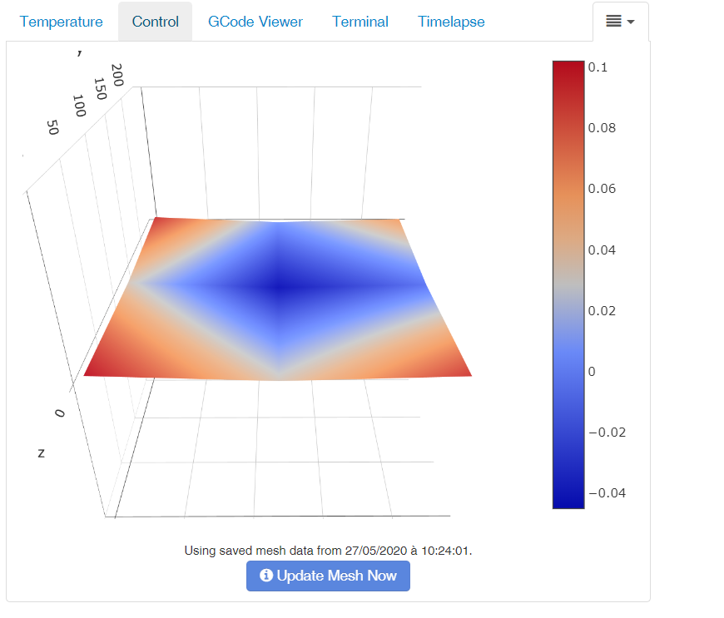Screen dimensions: 724x618
Task: Open the tabs overflow hamburger dropdown
Action: tap(621, 22)
